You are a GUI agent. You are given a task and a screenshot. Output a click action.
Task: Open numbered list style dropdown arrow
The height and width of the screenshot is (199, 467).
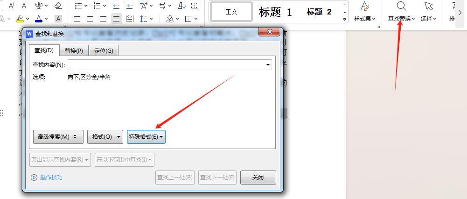click(x=104, y=6)
